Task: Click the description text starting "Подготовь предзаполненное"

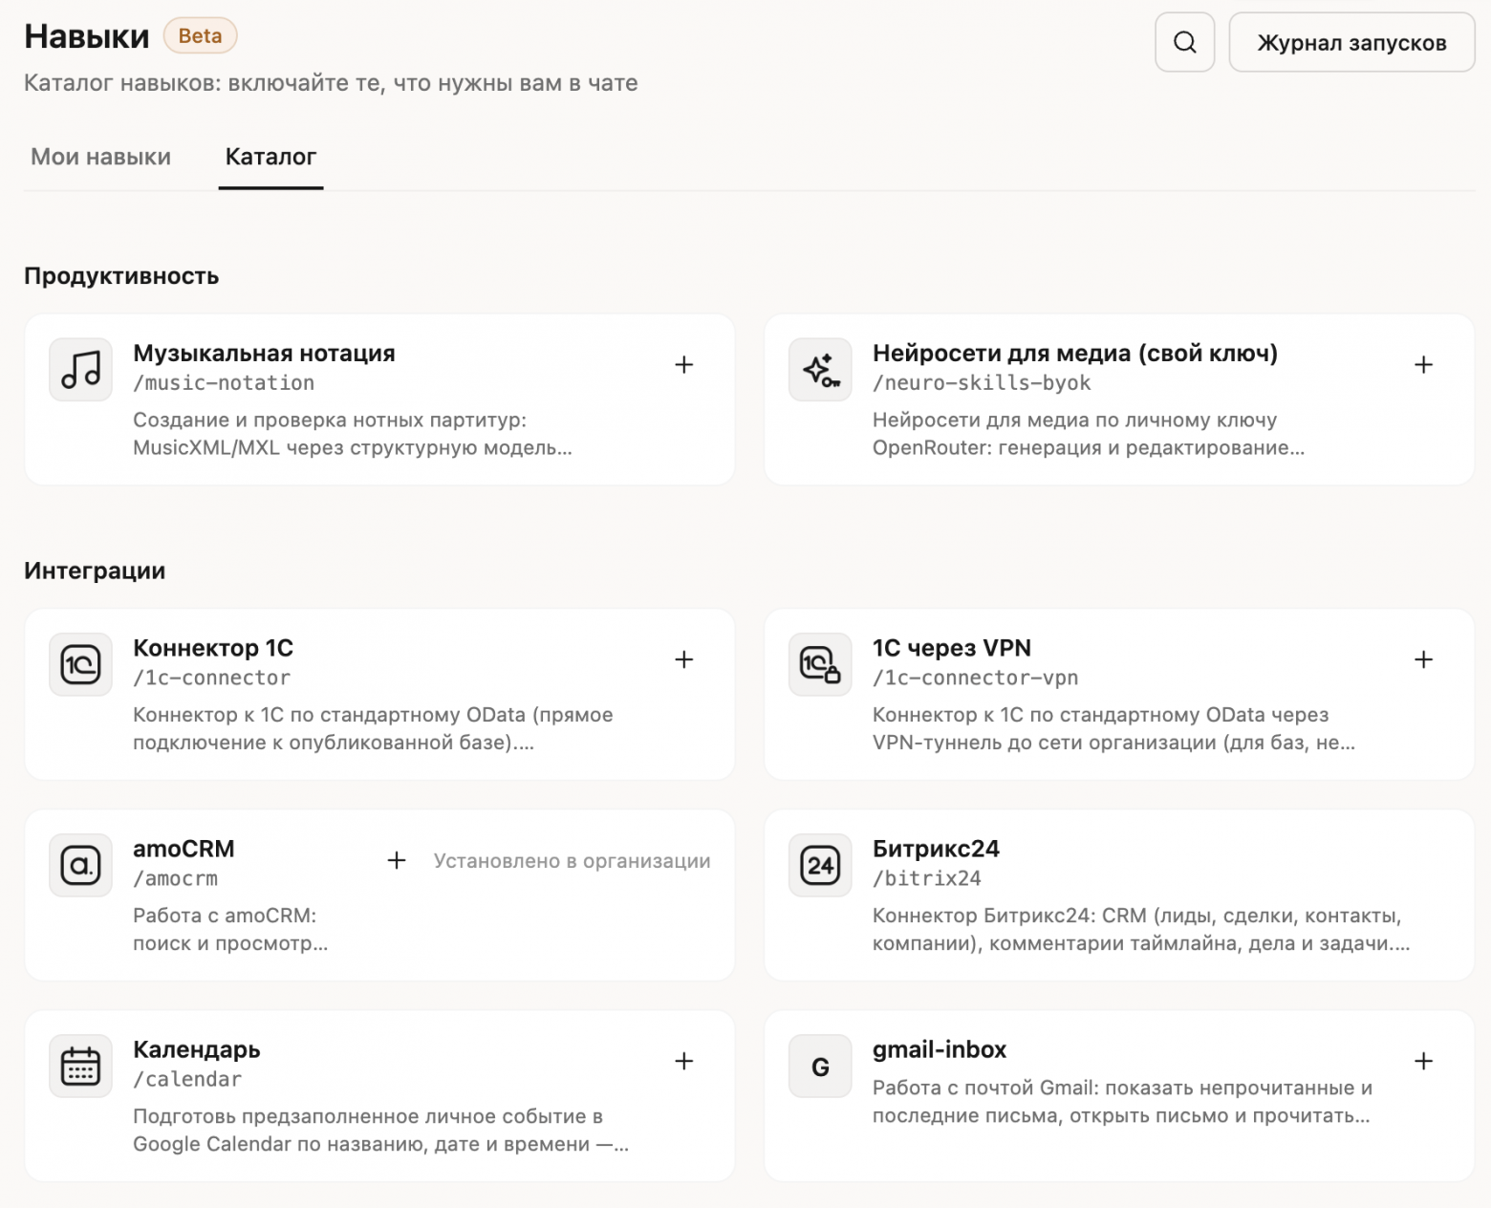Action: (x=380, y=1131)
